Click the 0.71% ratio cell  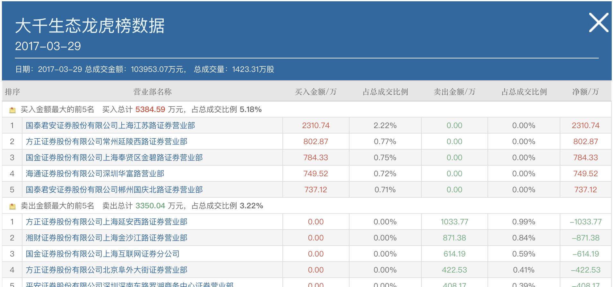click(385, 190)
